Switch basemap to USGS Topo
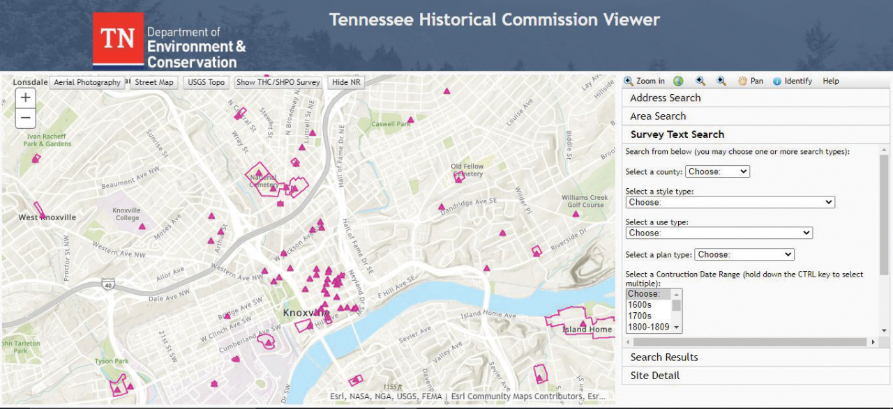This screenshot has height=409, width=893. click(207, 82)
